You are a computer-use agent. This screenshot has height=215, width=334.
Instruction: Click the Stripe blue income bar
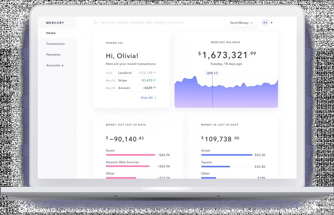pyautogui.click(x=227, y=155)
